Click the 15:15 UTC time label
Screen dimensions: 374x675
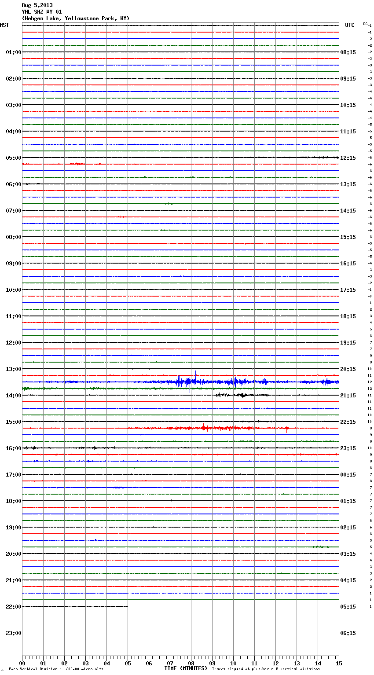click(348, 237)
